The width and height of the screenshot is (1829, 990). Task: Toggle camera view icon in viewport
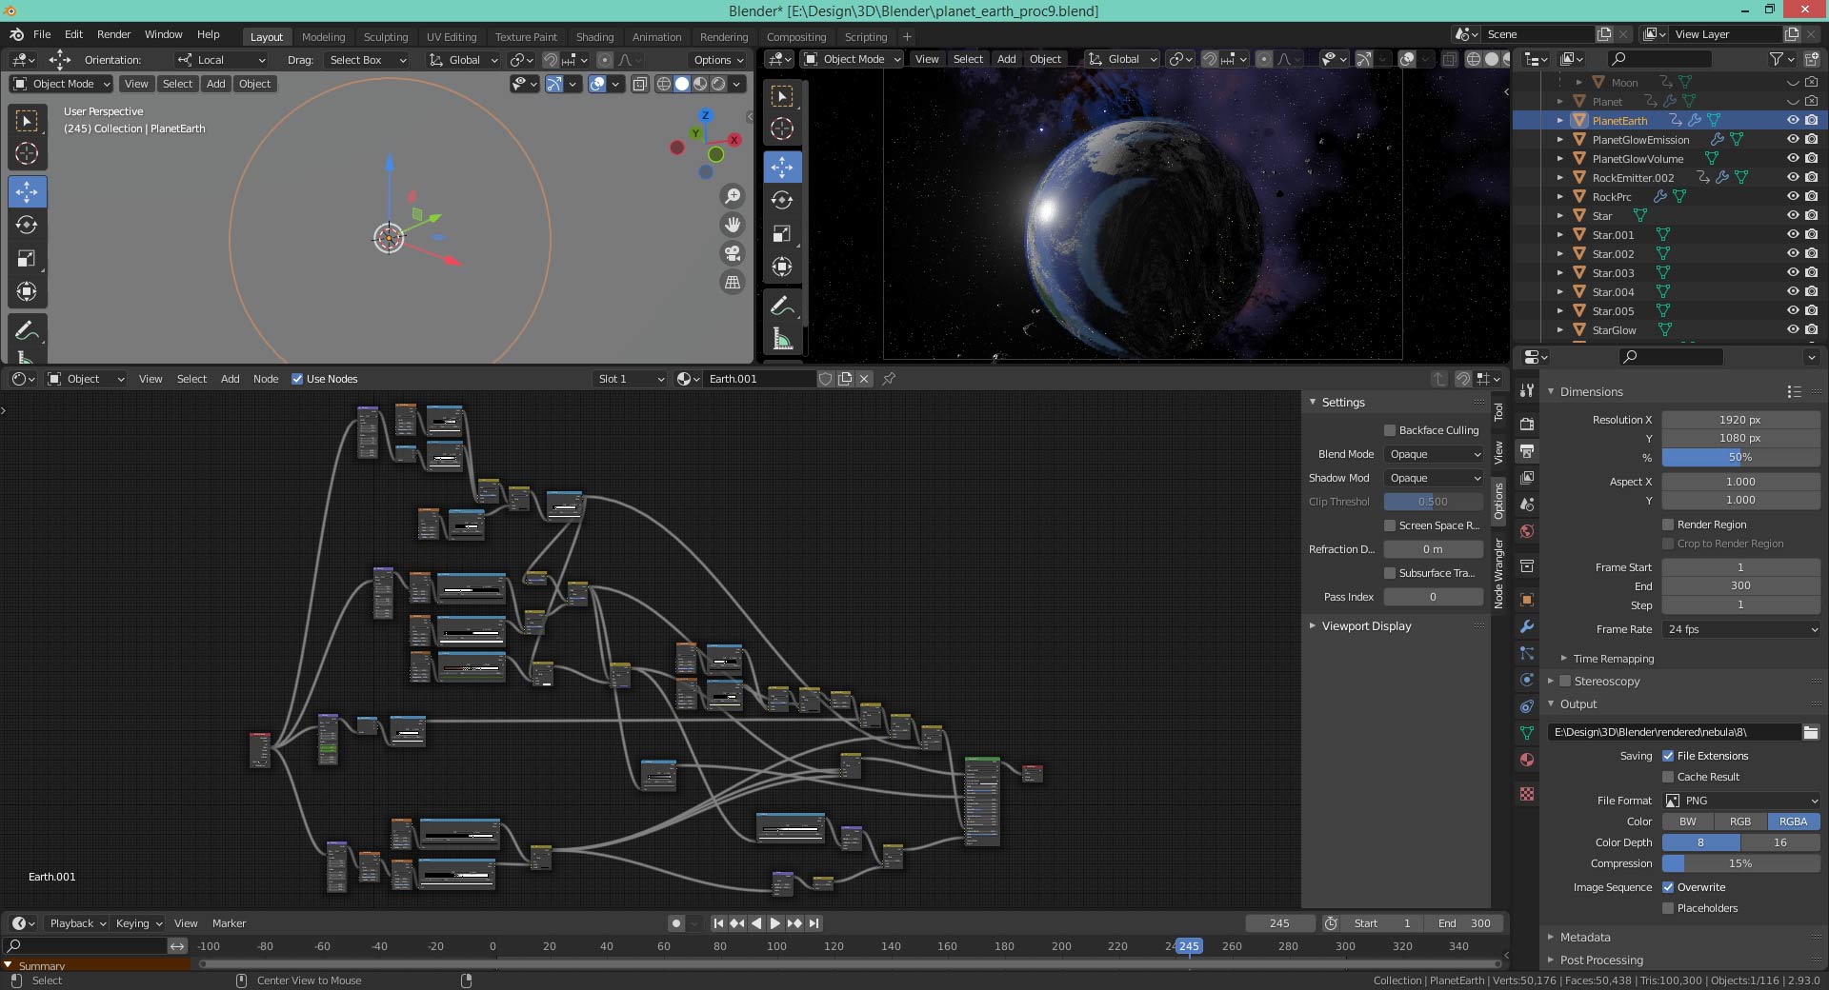coord(733,253)
